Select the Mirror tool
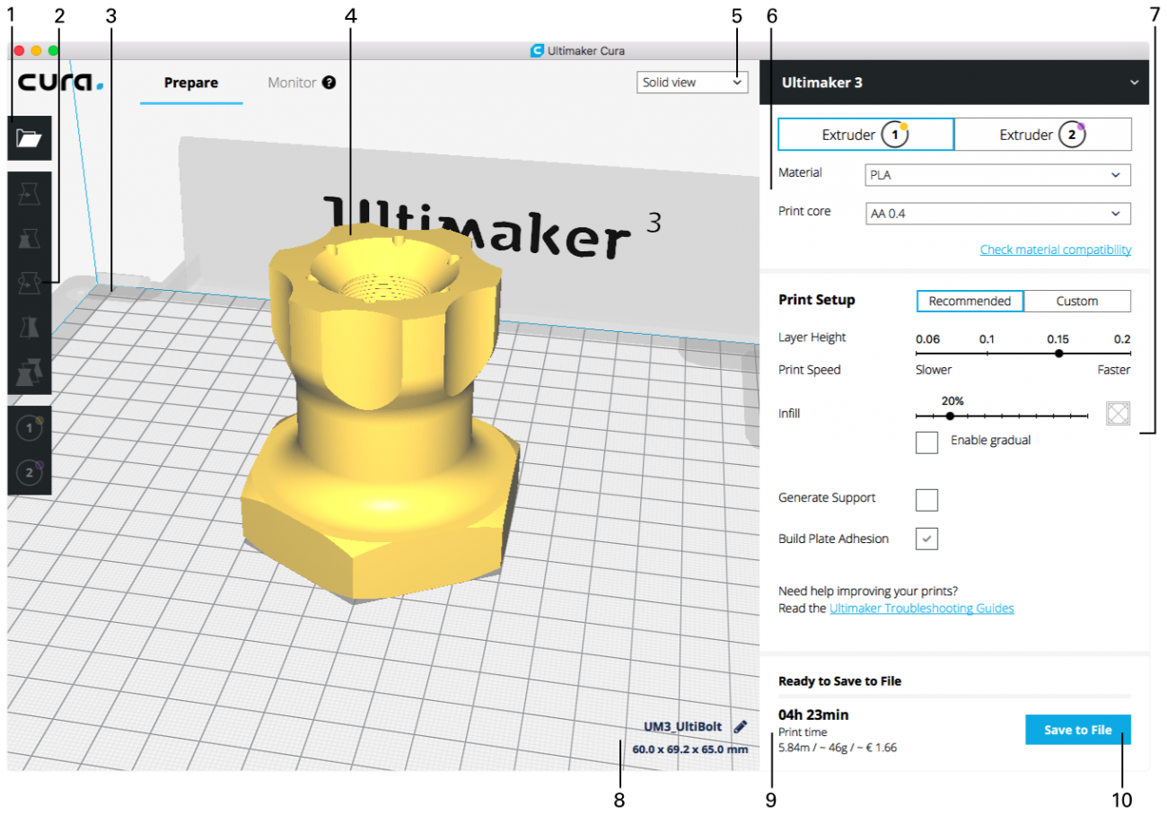 tap(30, 327)
